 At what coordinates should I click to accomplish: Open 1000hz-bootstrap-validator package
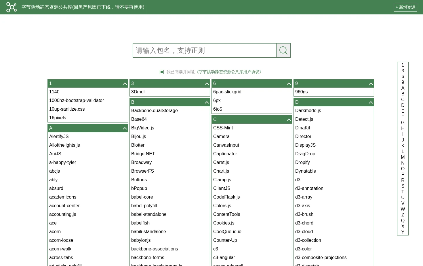click(x=77, y=101)
